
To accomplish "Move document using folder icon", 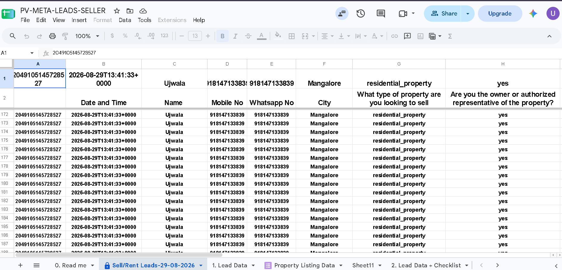I will [x=130, y=11].
